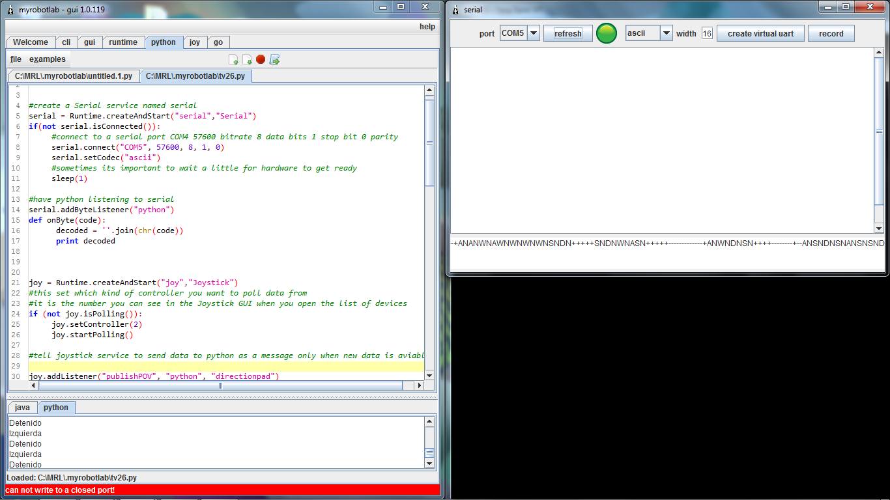The width and height of the screenshot is (890, 500).
Task: Click the console output scroll up arrow
Action: (x=429, y=422)
